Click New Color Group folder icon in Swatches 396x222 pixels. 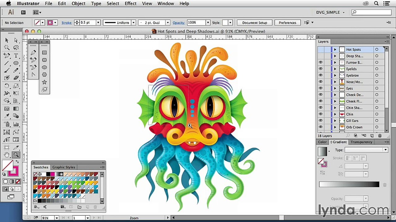pos(79,207)
